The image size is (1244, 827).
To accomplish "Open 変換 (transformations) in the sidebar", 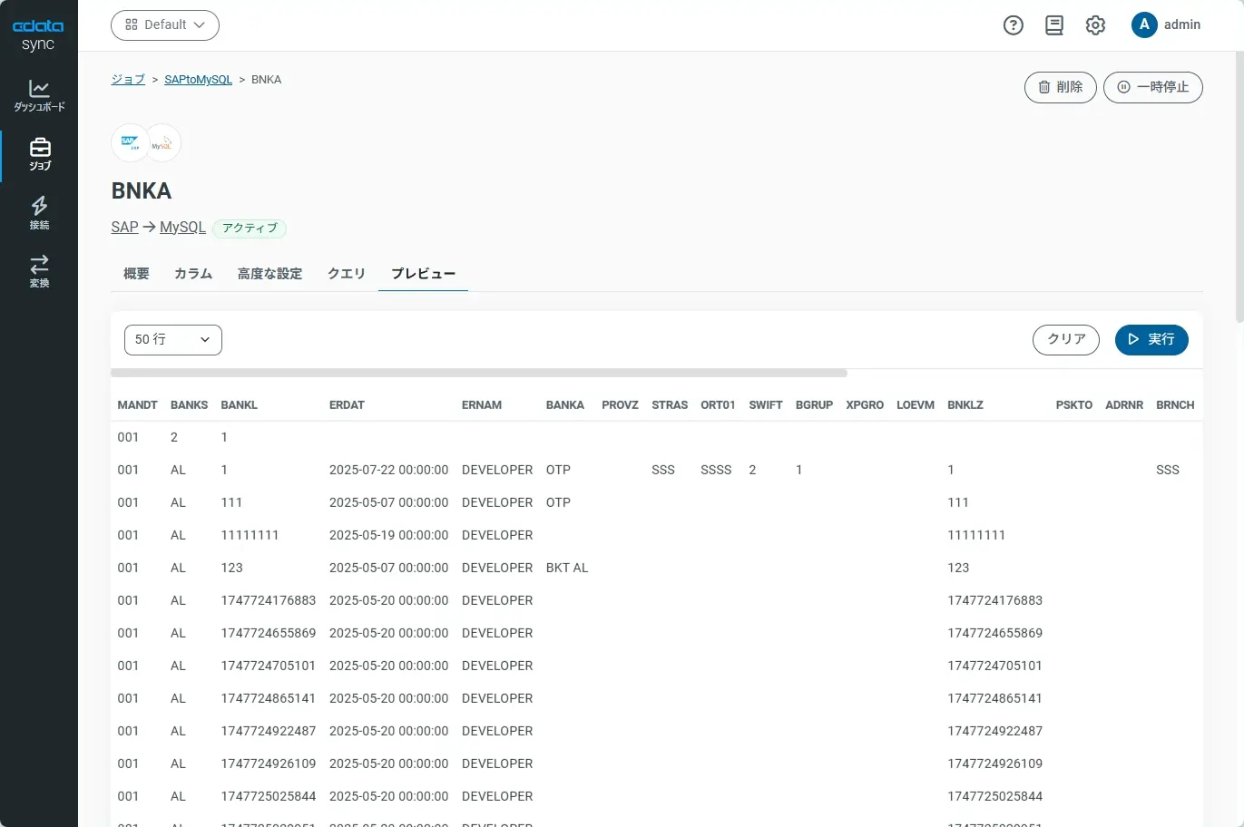I will (39, 270).
